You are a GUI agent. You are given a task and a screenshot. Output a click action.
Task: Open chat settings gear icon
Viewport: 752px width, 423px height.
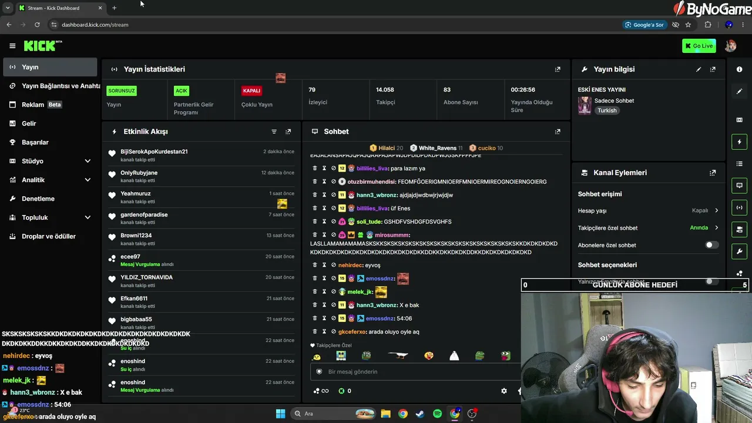503,391
